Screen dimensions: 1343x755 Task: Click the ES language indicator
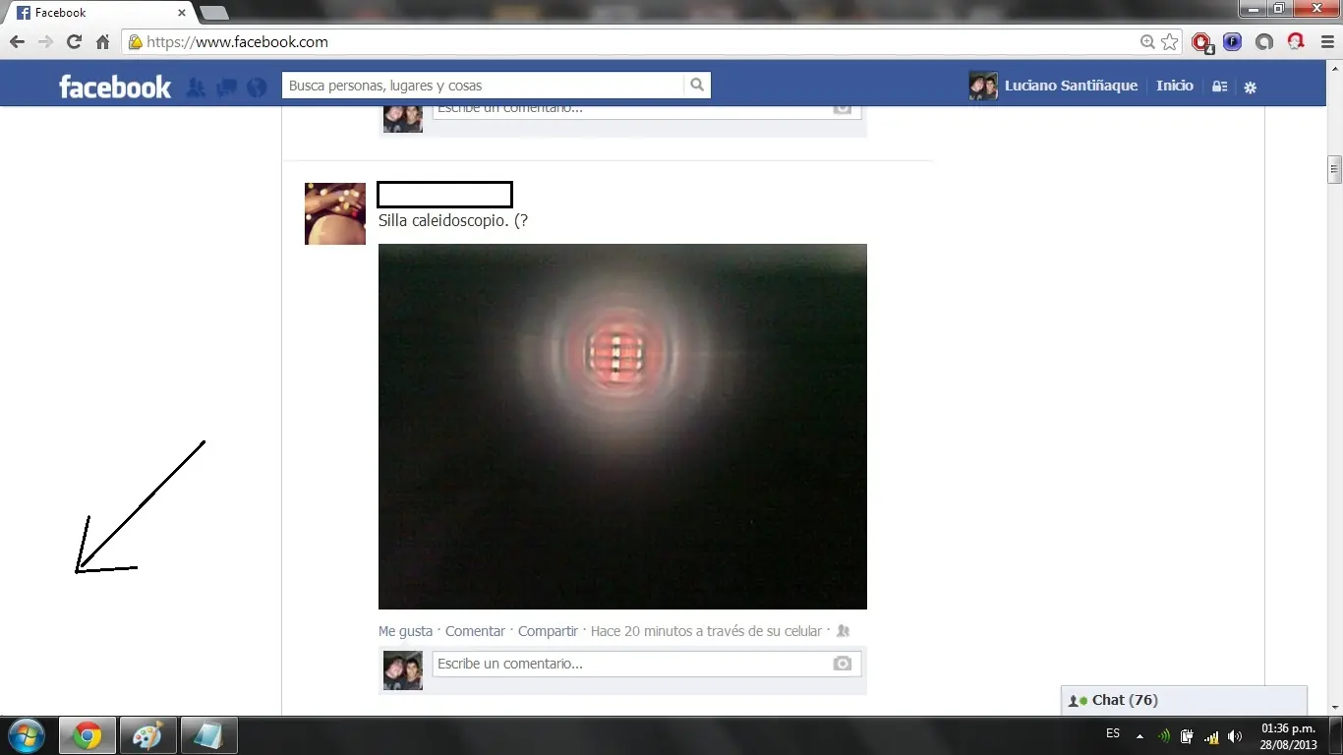point(1113,733)
